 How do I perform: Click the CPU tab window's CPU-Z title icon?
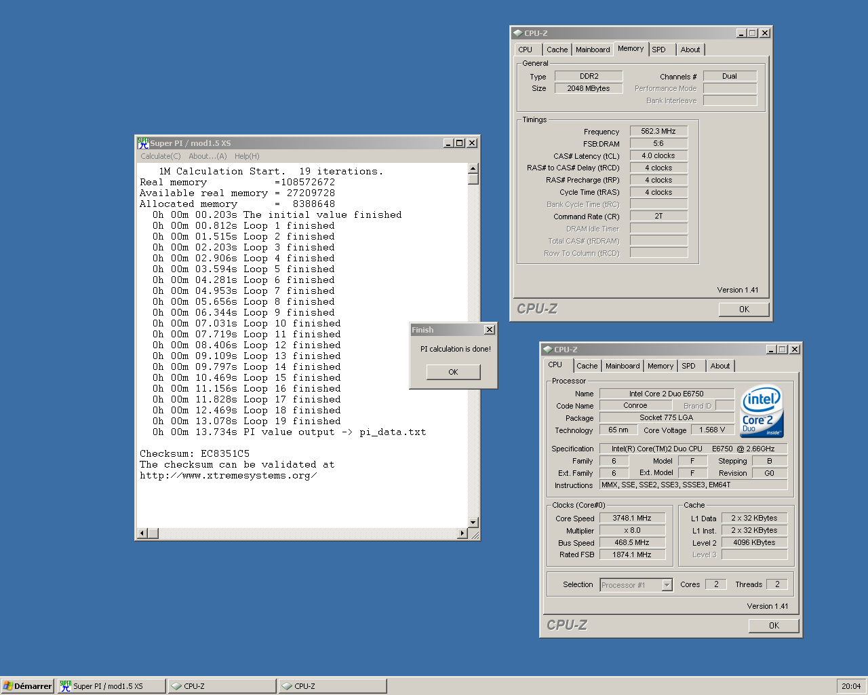(x=547, y=350)
